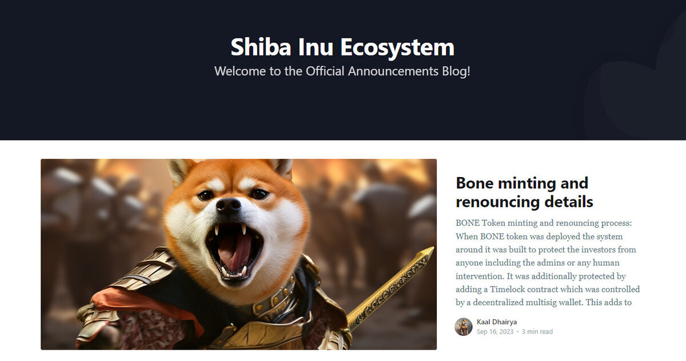
Task: Click the Sep 16, 2023 publish date
Action: point(494,332)
